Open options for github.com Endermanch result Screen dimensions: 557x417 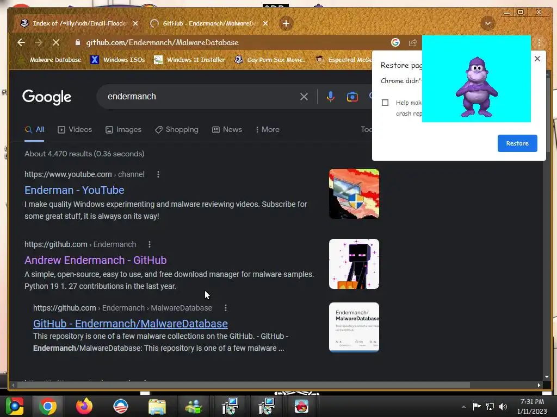click(150, 244)
